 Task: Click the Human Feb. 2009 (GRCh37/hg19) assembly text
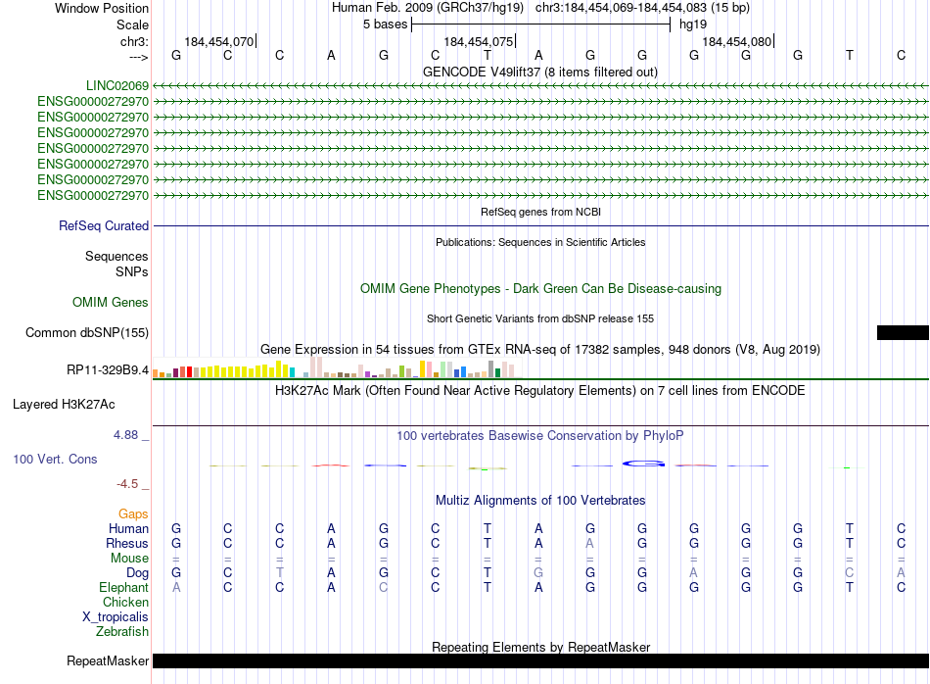(428, 8)
